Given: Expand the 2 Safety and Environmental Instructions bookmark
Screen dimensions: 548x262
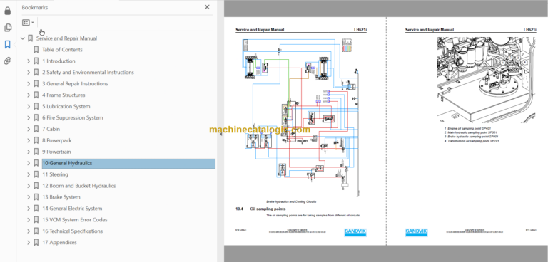Looking at the screenshot, I should pyautogui.click(x=29, y=72).
